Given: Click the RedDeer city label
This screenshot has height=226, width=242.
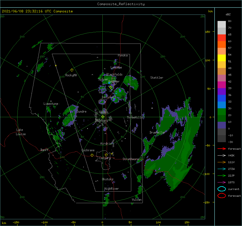Looking at the screenshot, I should 114,81.
